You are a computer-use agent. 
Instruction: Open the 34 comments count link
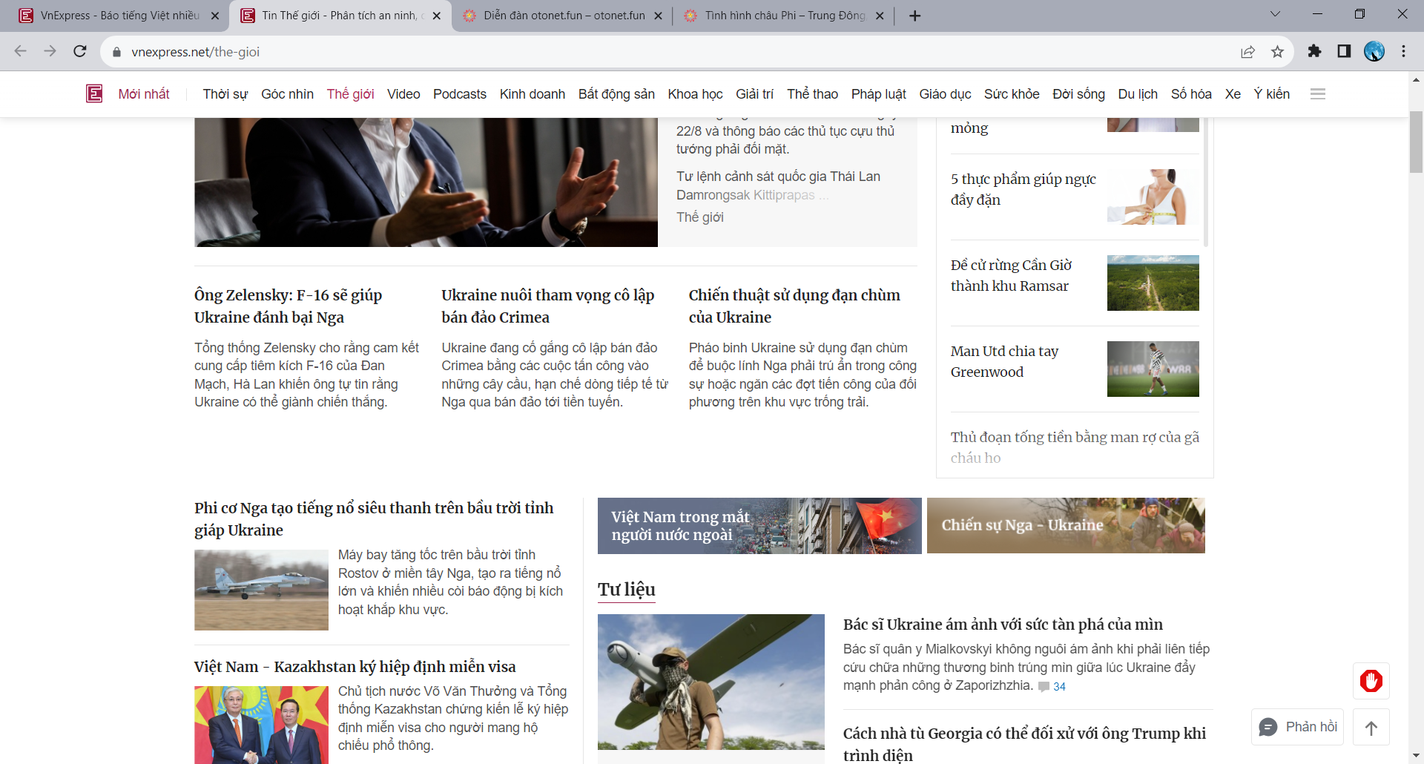[1052, 687]
